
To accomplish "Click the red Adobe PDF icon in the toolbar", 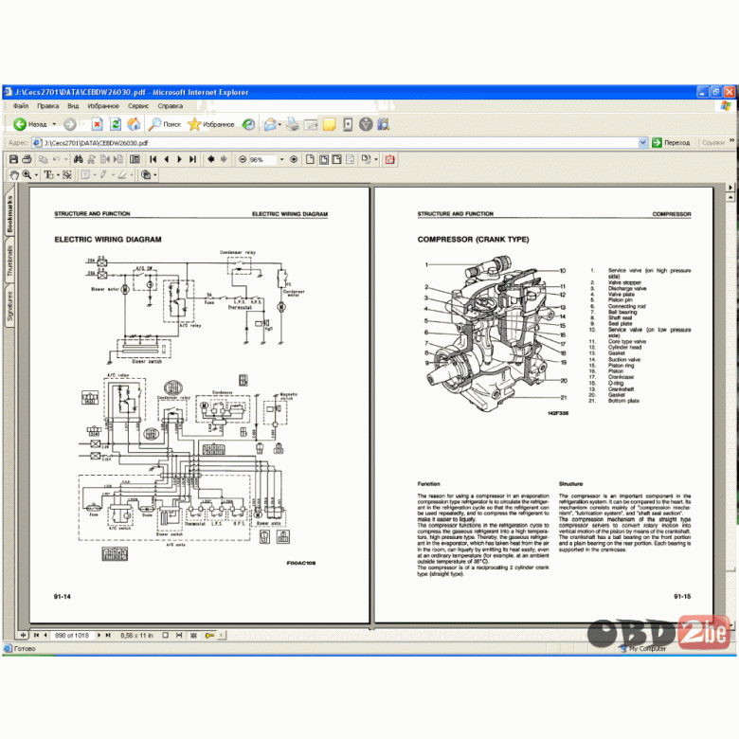I will click(x=390, y=160).
